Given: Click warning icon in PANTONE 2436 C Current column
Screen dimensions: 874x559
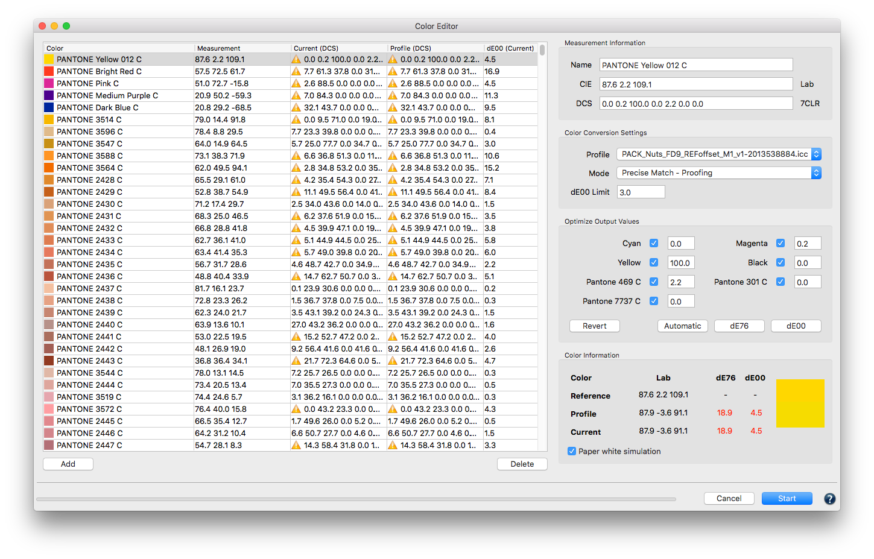Looking at the screenshot, I should tap(296, 276).
